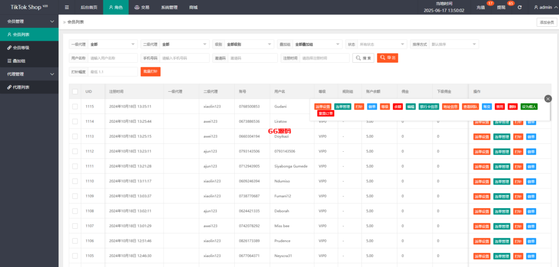The width and height of the screenshot is (559, 267).
Task: Open the 排序方式 dropdown
Action: click(454, 44)
